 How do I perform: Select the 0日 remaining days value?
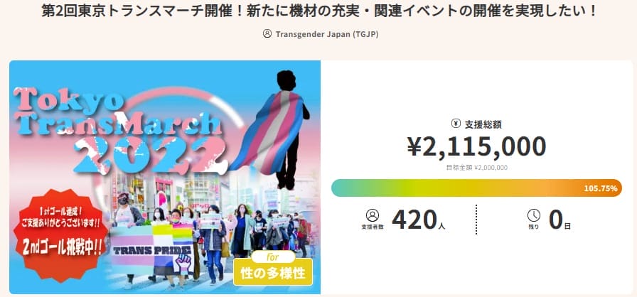pos(559,220)
